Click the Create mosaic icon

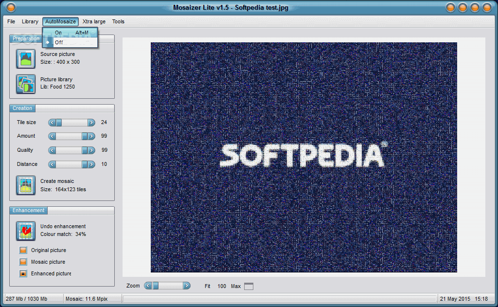[x=26, y=185]
